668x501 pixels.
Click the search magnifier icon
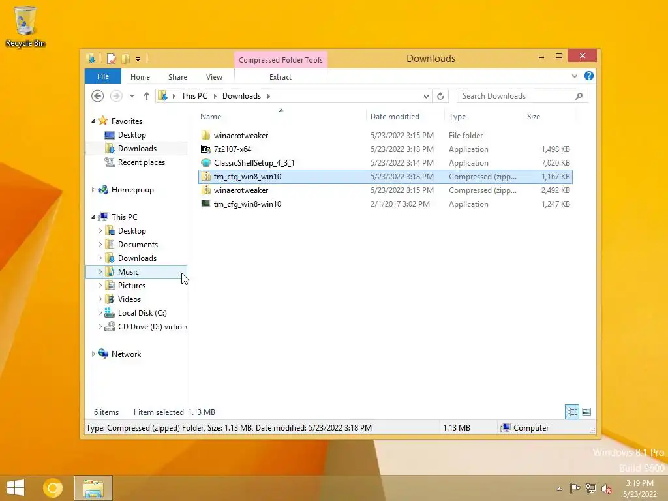pyautogui.click(x=579, y=96)
